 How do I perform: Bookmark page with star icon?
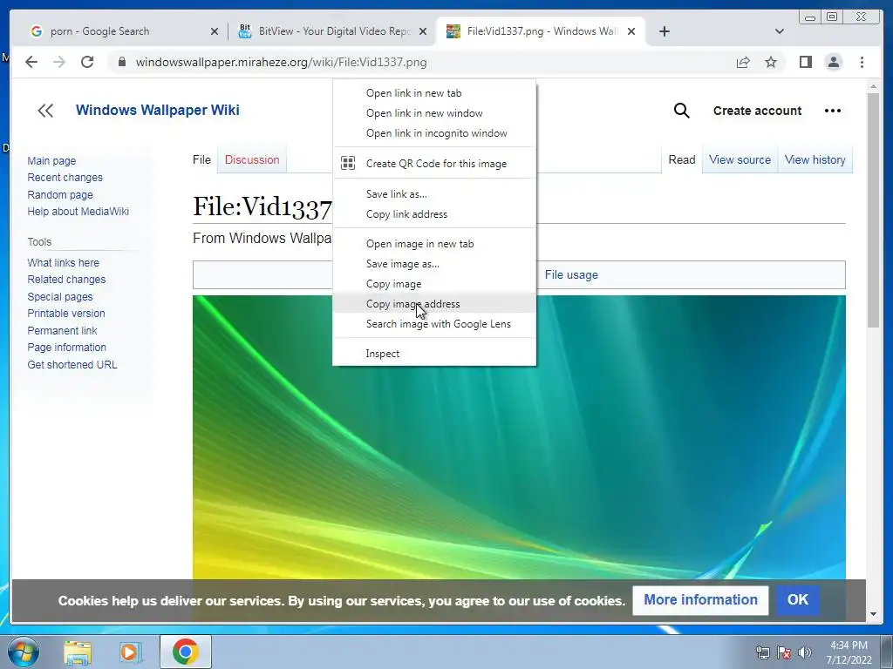[x=771, y=62]
